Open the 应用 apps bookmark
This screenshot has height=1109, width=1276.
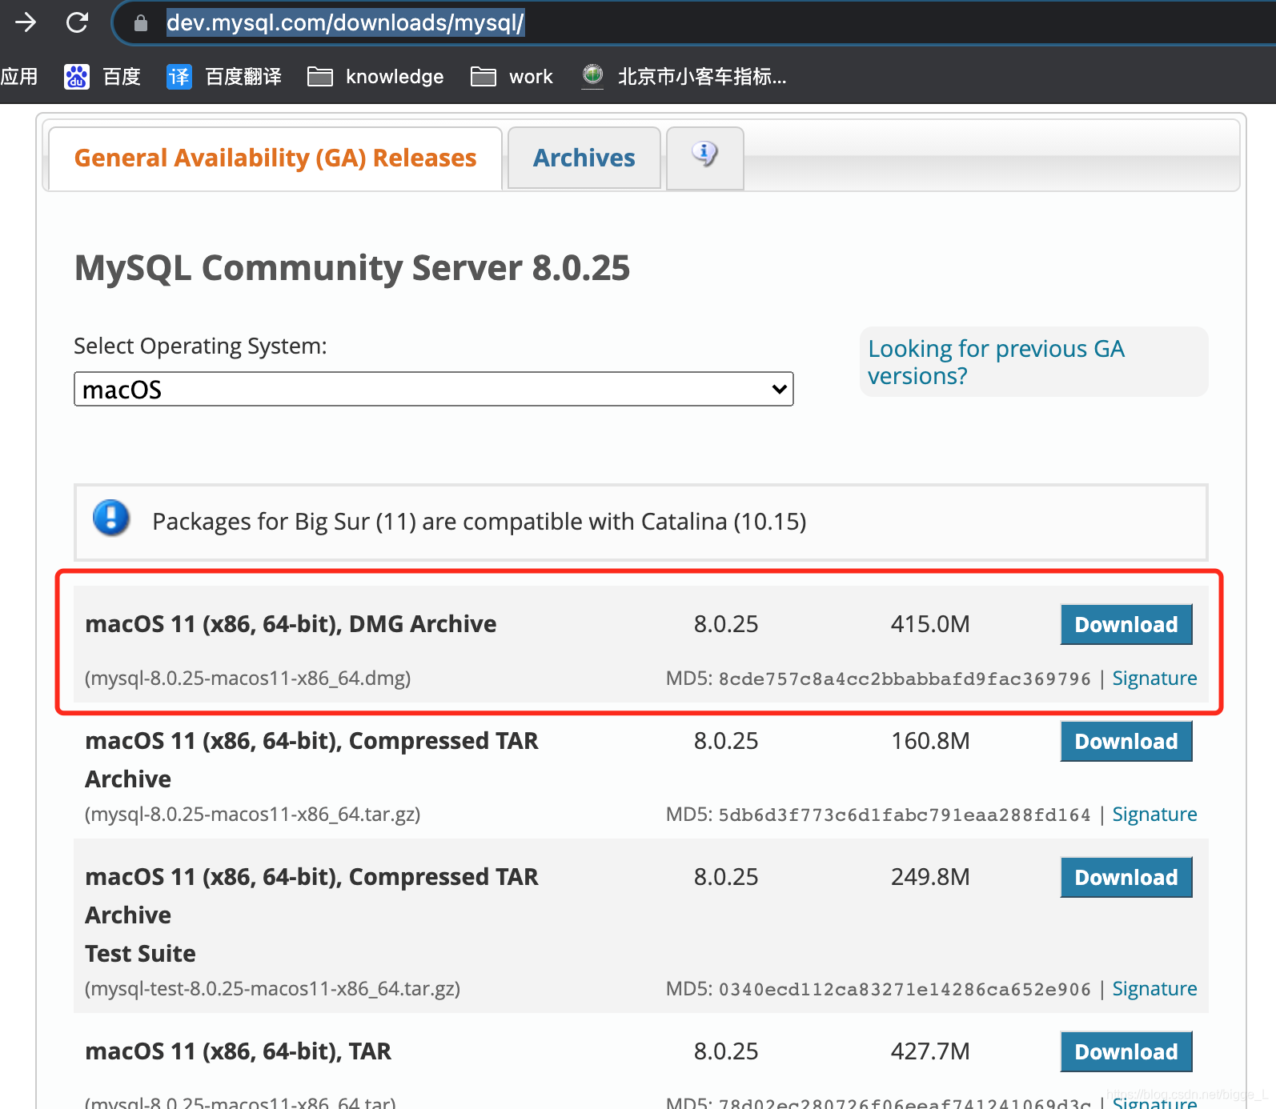click(19, 77)
